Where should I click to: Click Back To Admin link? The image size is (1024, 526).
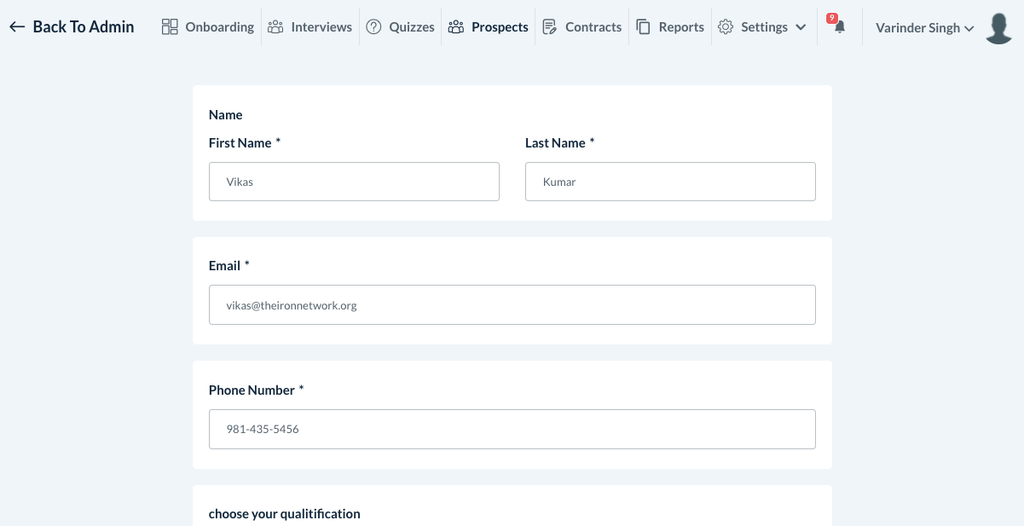(x=83, y=27)
